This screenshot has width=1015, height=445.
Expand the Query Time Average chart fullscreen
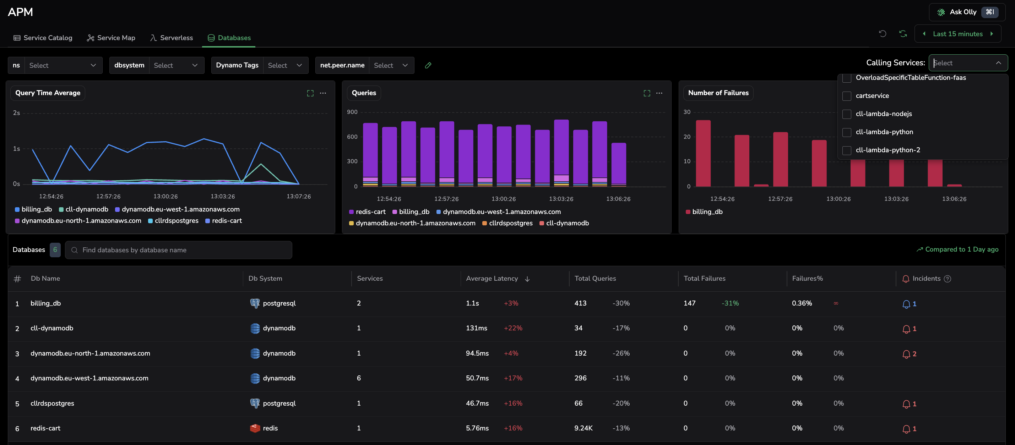(x=310, y=93)
